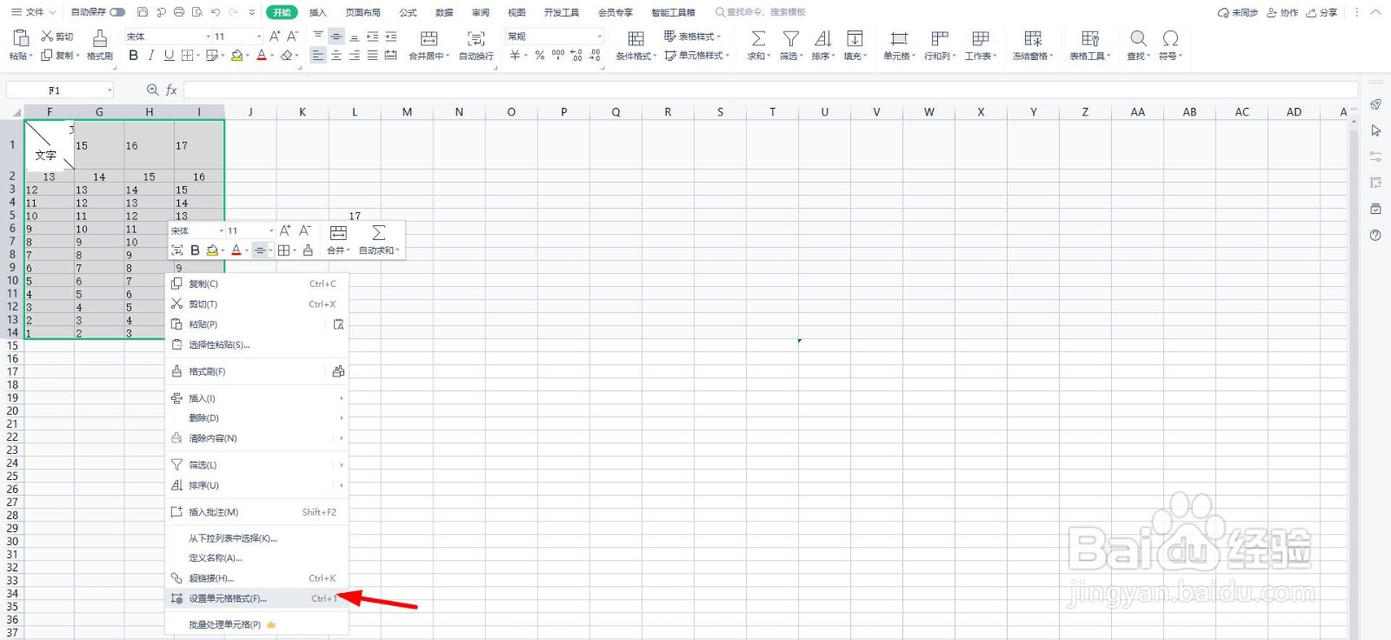This screenshot has height=640, width=1391.
Task: Open the ribbon font name dropdown 宋体
Action: coord(208,37)
